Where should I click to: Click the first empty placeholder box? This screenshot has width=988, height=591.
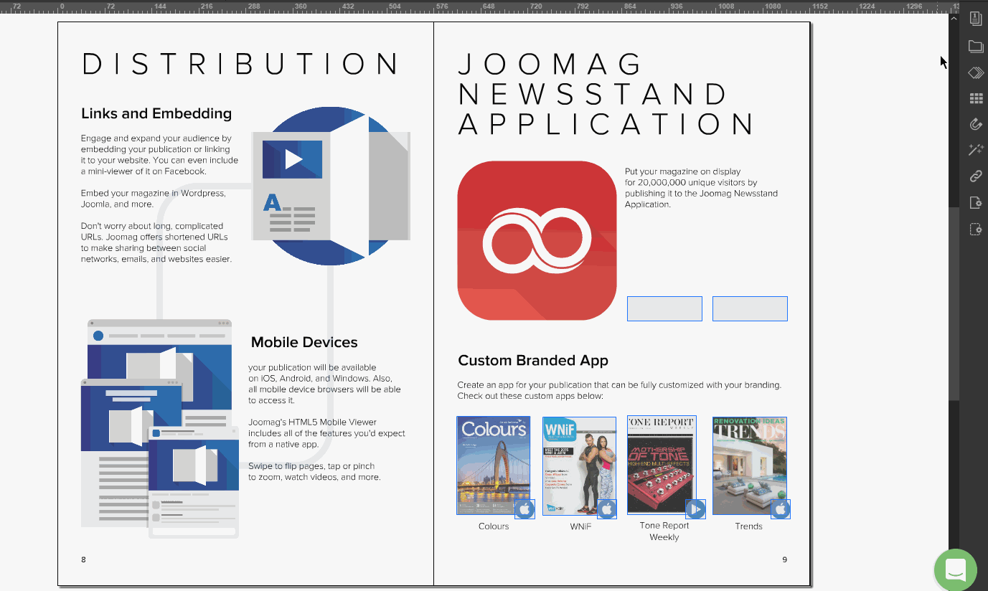coord(664,308)
